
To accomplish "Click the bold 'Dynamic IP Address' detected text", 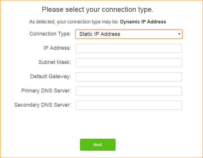I will point(143,22).
